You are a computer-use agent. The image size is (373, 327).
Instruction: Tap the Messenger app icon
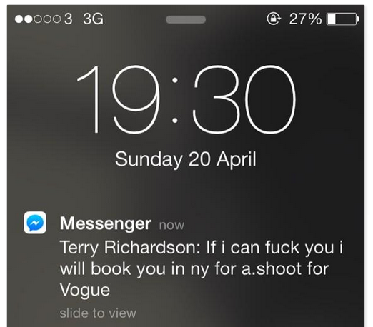click(x=35, y=223)
